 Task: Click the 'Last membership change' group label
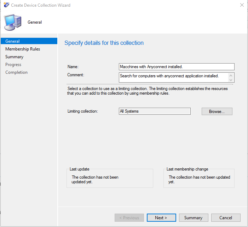point(187,169)
